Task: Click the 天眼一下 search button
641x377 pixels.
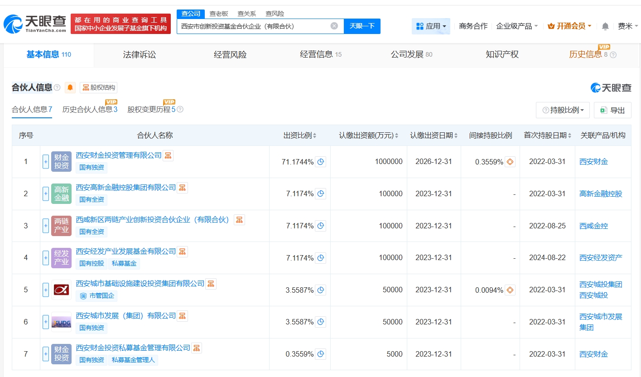Action: point(362,26)
